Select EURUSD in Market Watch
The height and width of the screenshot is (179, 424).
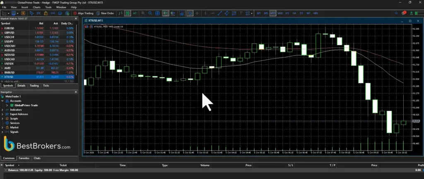[x=38, y=28]
